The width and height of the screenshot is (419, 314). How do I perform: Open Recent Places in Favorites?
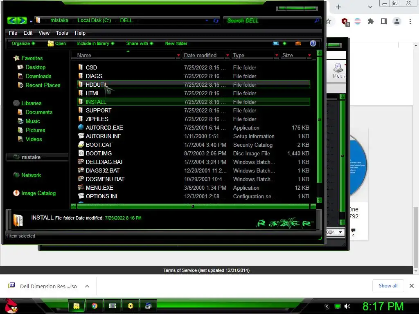point(39,85)
